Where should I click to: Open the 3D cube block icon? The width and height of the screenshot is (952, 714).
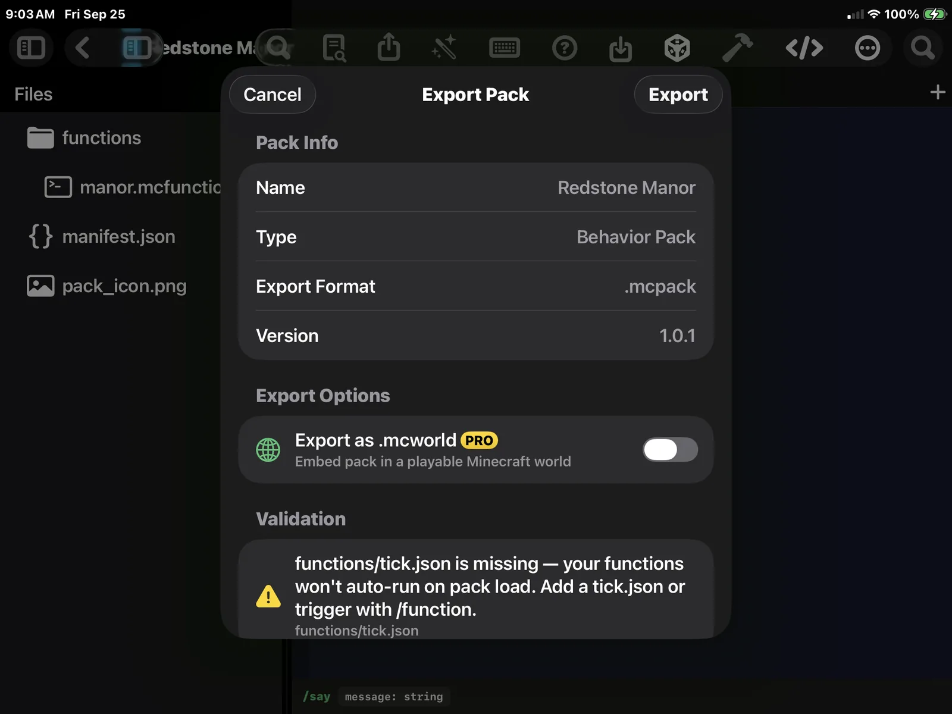pos(677,48)
